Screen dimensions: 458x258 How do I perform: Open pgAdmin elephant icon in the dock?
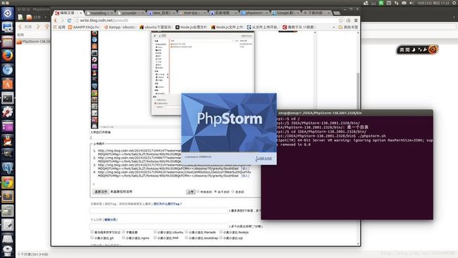(7, 168)
